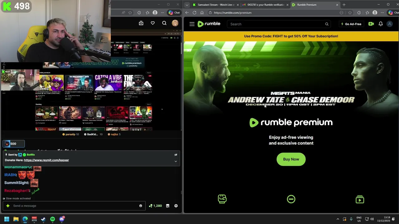Open the reymit.com/keoxer donate link
This screenshot has width=399, height=224.
[46, 160]
